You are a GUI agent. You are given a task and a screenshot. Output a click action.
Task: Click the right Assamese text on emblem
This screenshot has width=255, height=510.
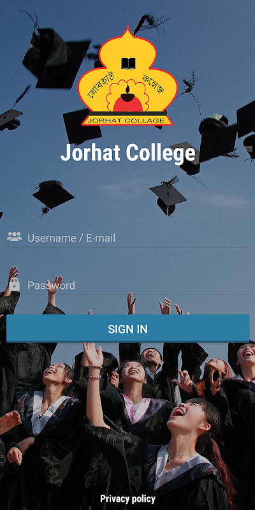[x=154, y=84]
